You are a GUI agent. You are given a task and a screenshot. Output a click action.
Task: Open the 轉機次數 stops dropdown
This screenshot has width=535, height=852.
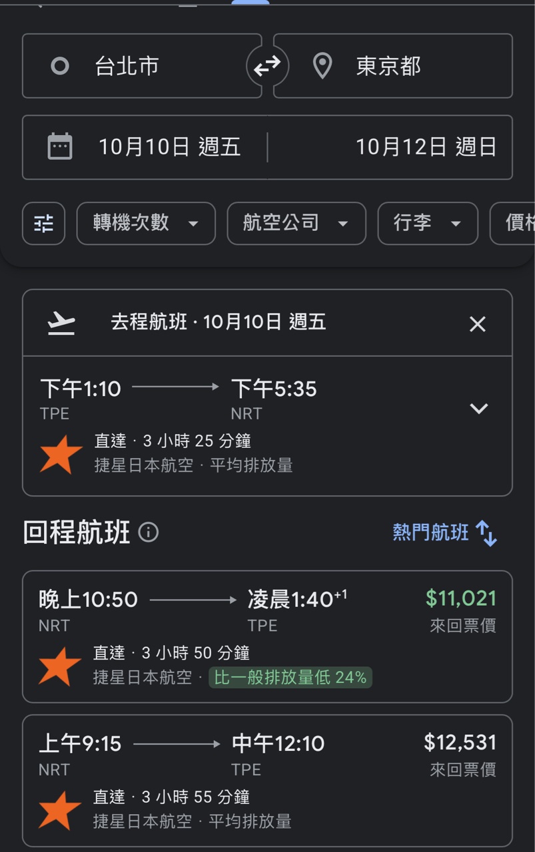click(x=146, y=224)
